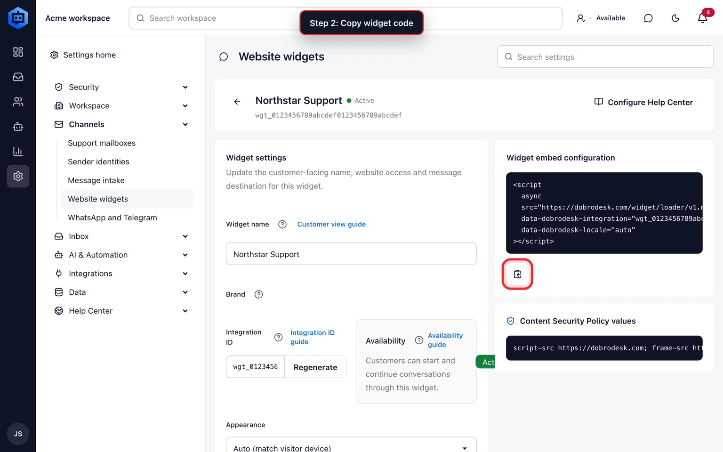Open the Availability guide link

[x=445, y=340]
